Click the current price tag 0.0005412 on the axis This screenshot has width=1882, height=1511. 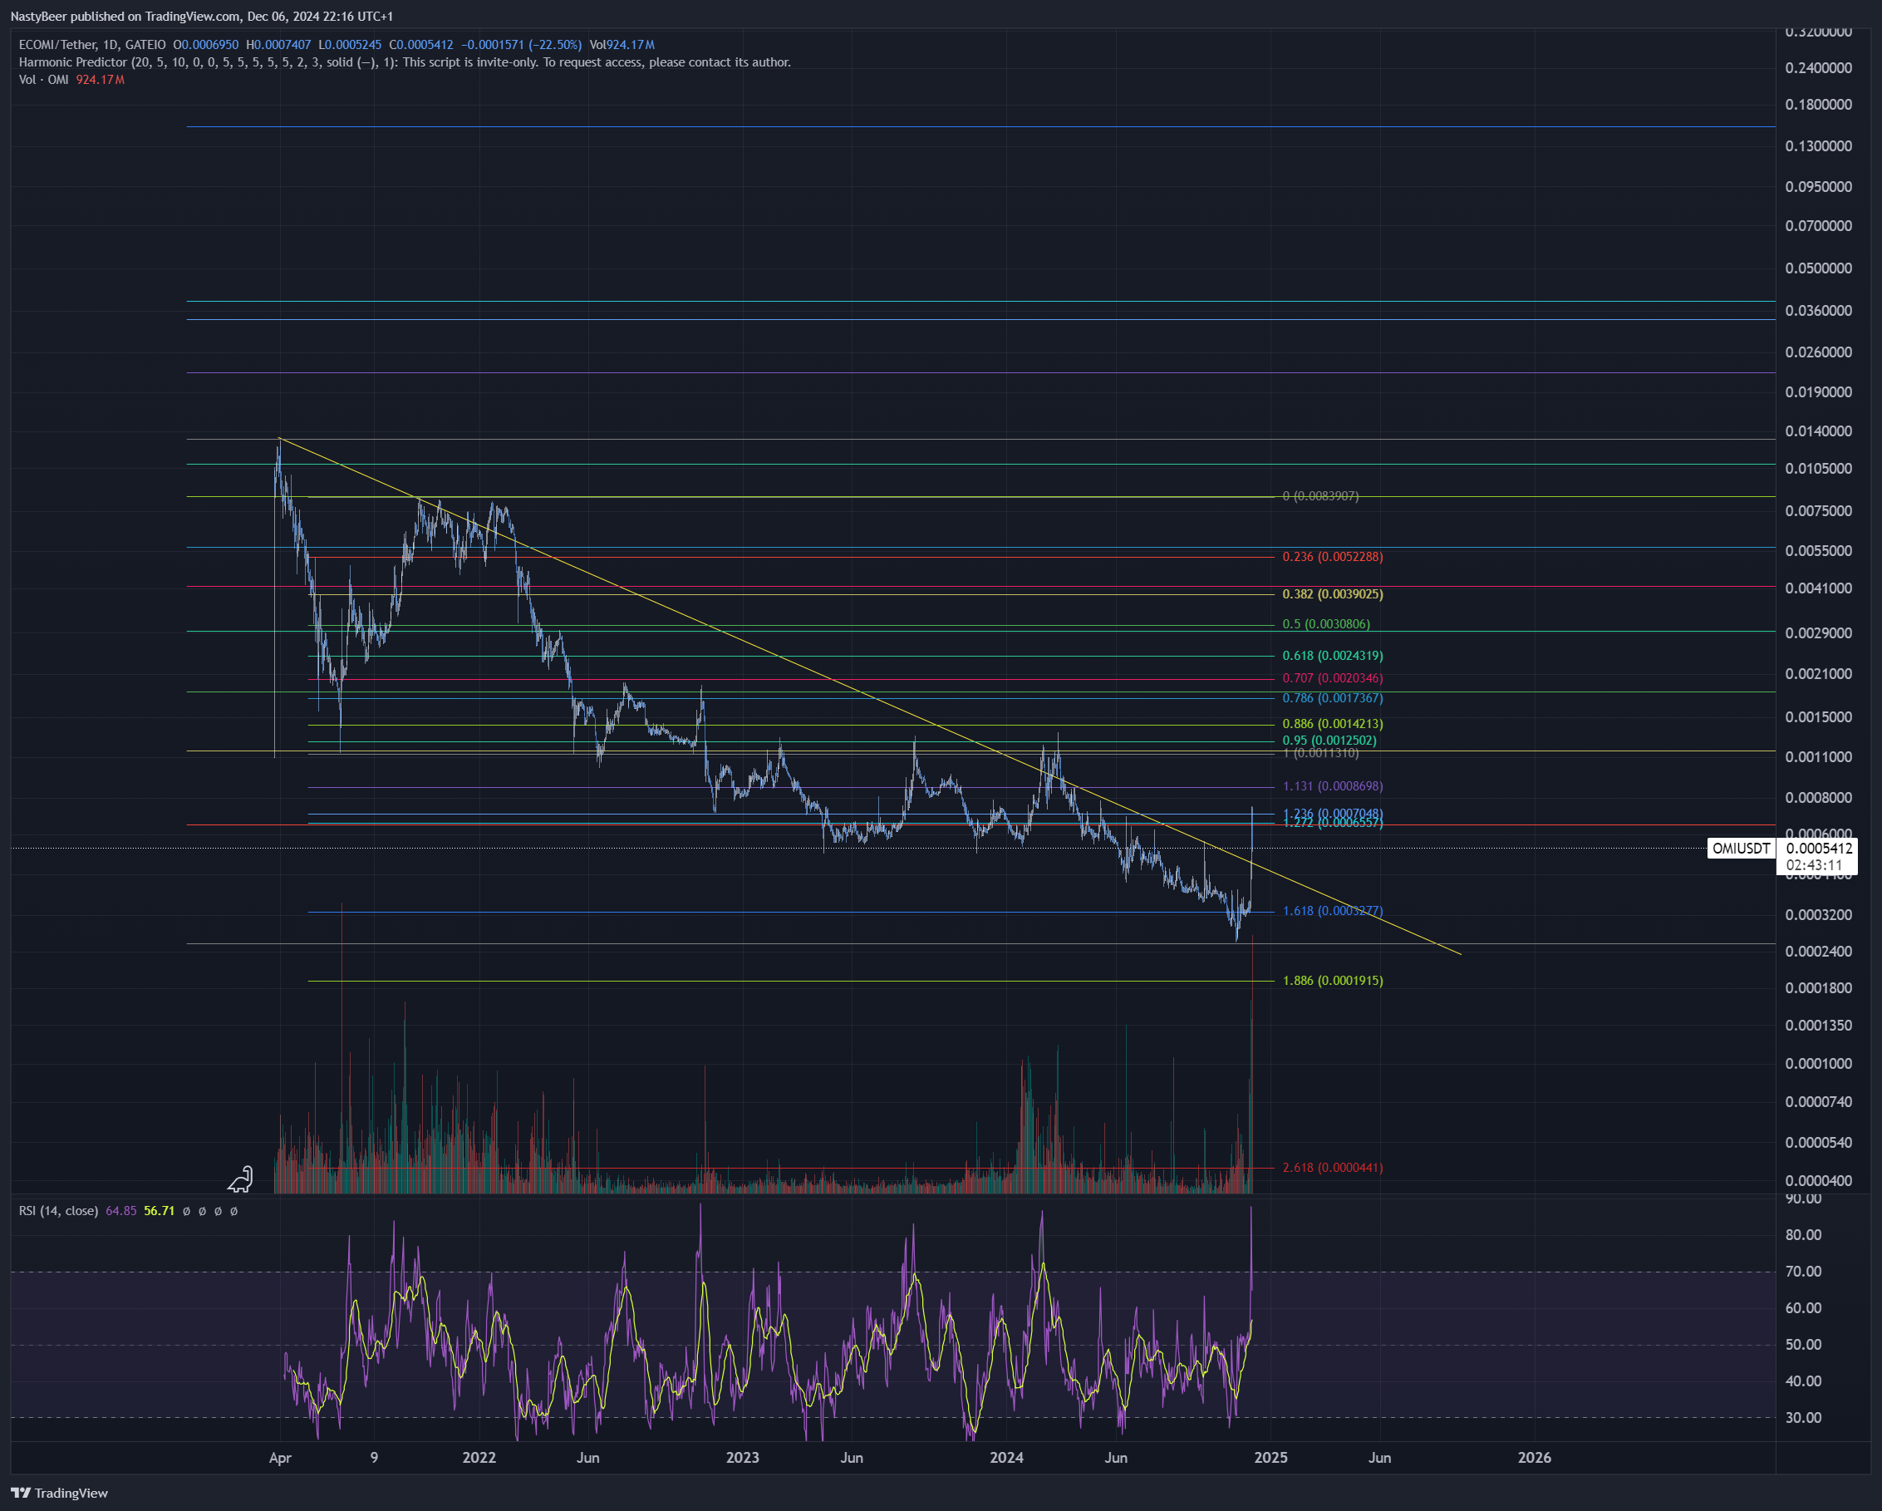1818,849
